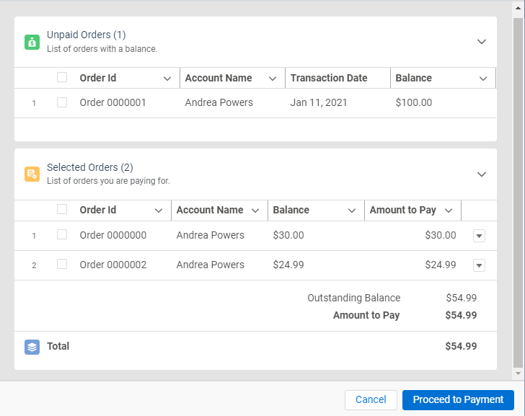This screenshot has width=525, height=416.
Task: Click the blue Total layers icon
Action: [x=32, y=347]
